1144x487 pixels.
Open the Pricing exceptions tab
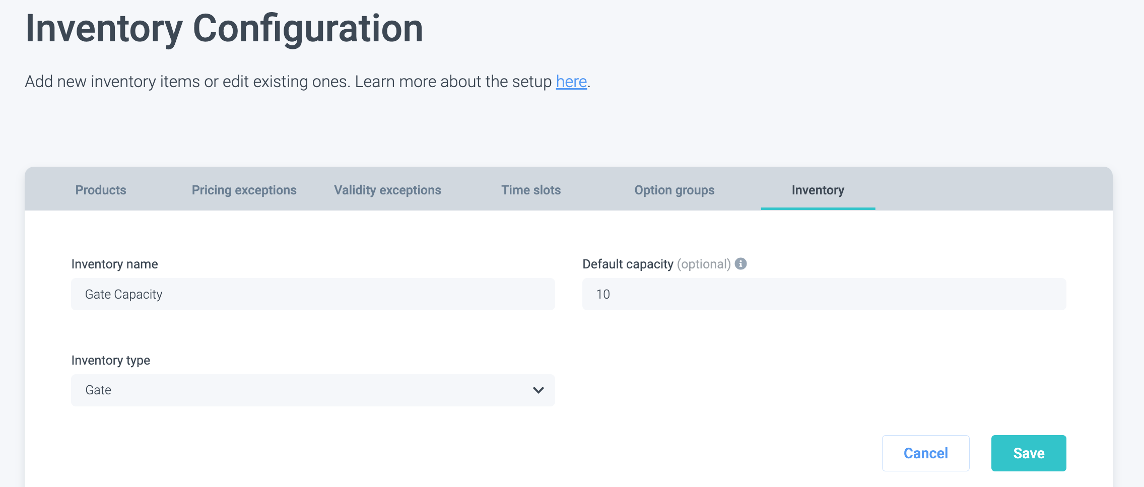[x=244, y=190]
